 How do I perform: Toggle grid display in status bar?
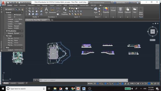95,83
